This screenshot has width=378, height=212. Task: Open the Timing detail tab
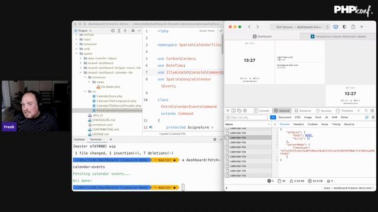[x=336, y=124]
